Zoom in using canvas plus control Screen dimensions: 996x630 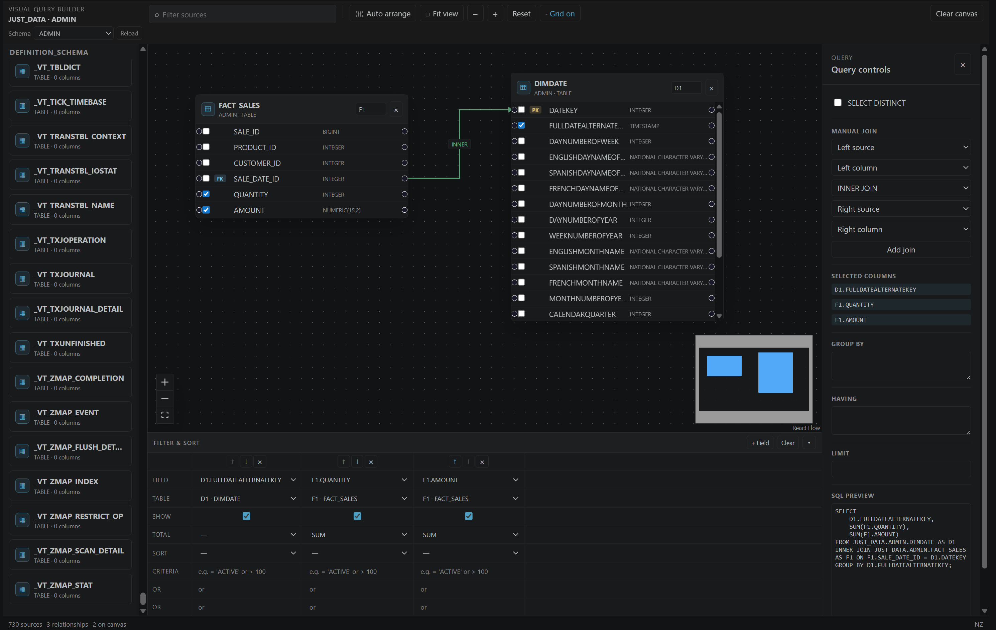pyautogui.click(x=165, y=382)
